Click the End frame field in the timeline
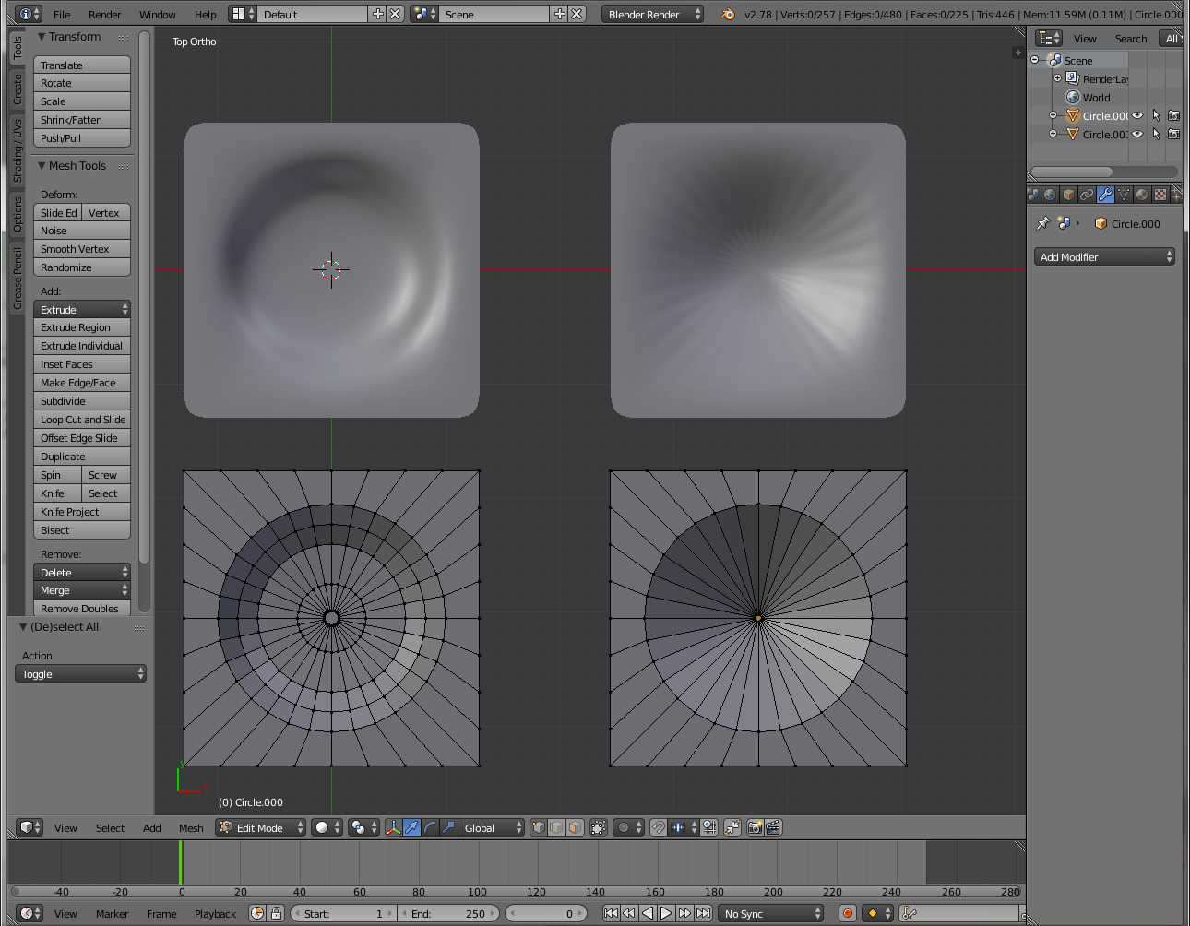This screenshot has height=926, width=1190. (448, 913)
